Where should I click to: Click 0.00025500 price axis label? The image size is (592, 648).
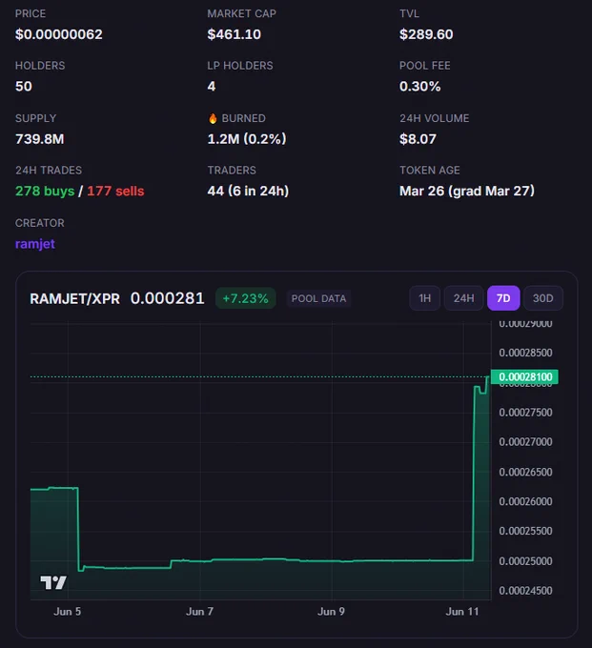525,531
